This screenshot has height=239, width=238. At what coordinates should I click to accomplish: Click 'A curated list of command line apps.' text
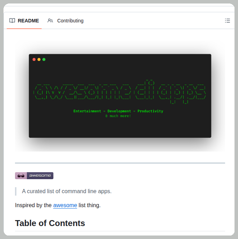click(67, 191)
